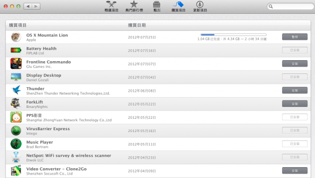Click VirusBarrier Express's installed button
315x178 pixels.
pyautogui.click(x=294, y=130)
